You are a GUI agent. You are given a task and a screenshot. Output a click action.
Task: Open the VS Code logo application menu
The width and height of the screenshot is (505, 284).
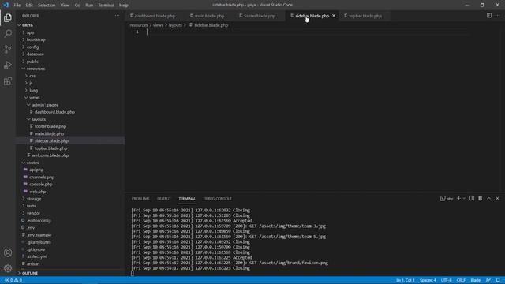coord(6,5)
